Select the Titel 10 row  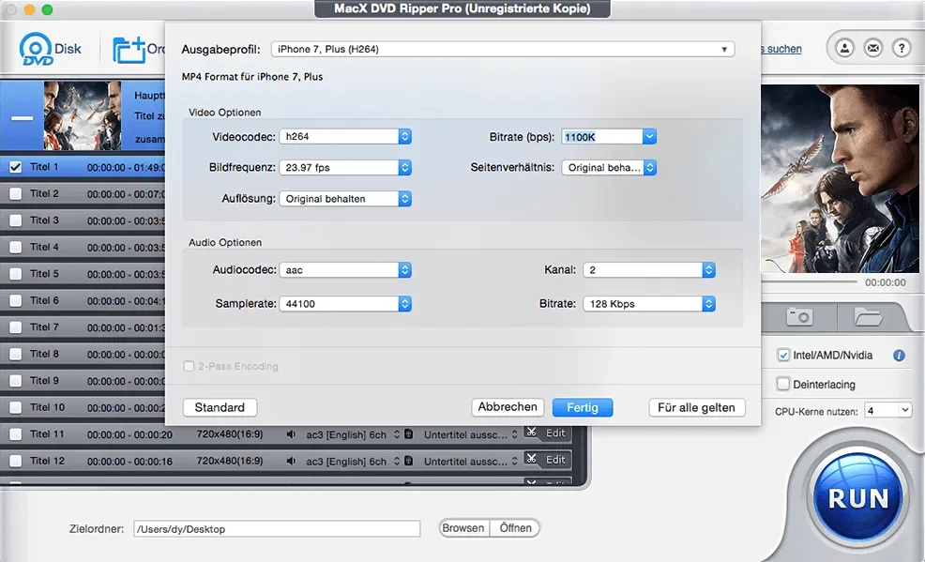click(x=83, y=407)
